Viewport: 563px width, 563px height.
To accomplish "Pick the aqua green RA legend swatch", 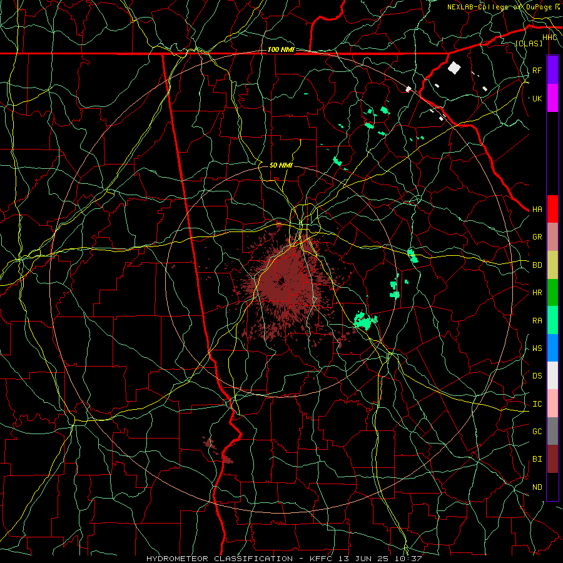I will click(552, 320).
